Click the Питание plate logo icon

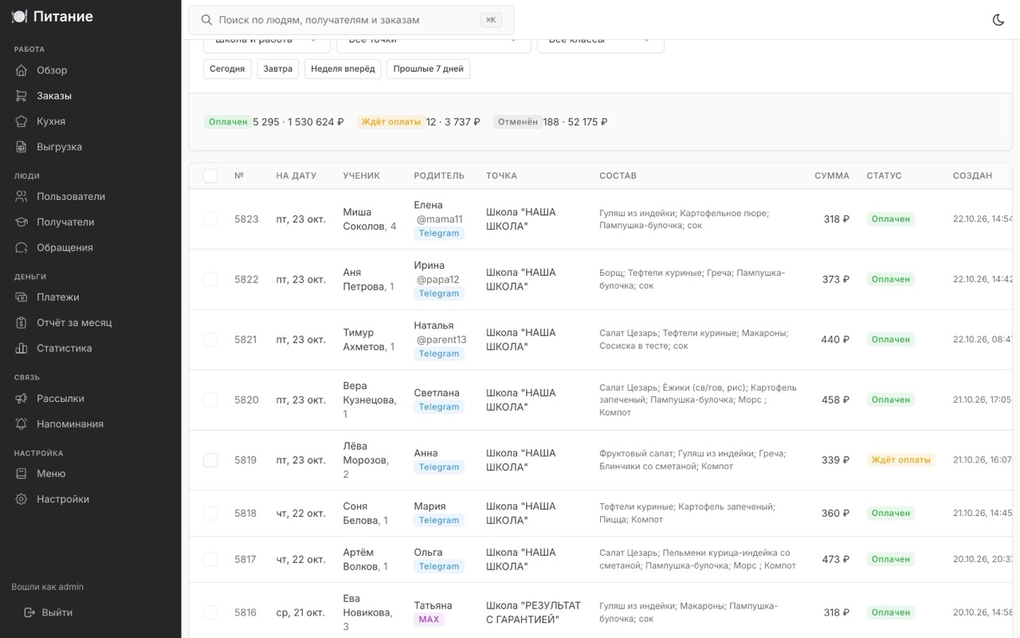19,17
